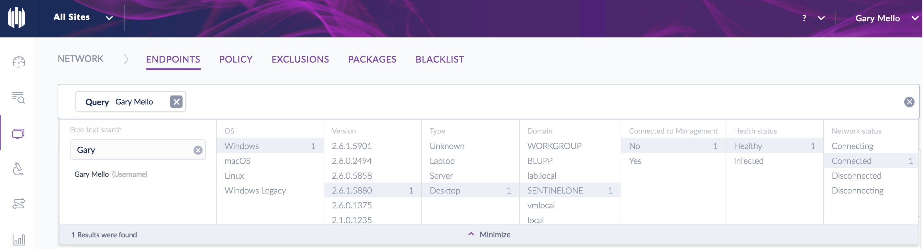Open the Visibility search icon in sidebar
Screen dimensions: 923x249
pyautogui.click(x=19, y=97)
